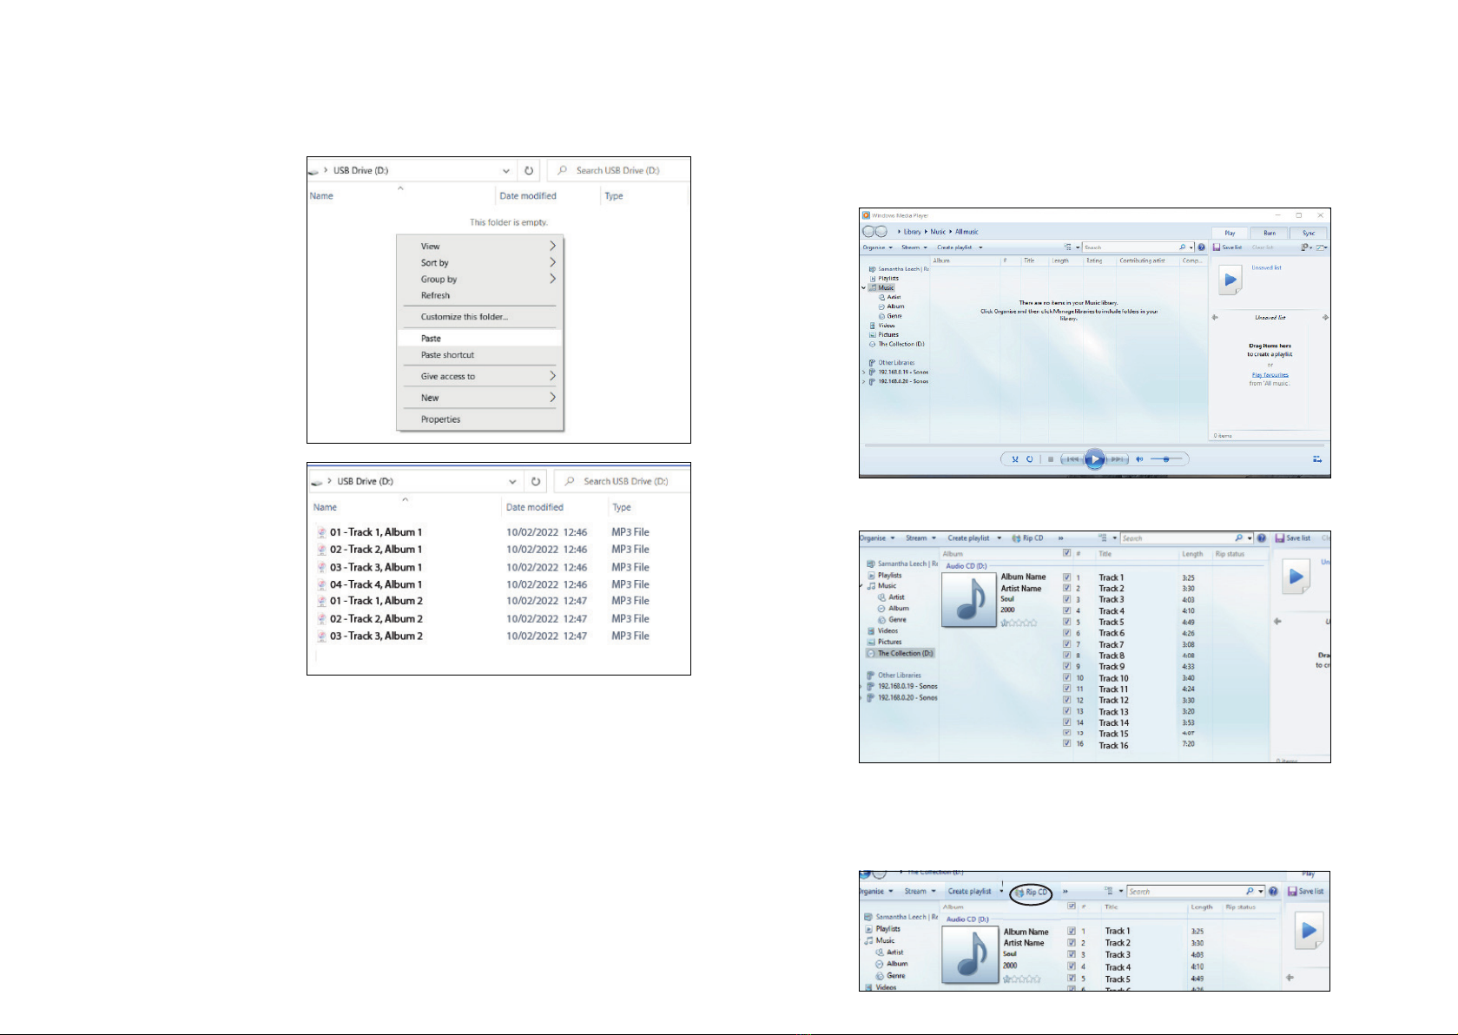The image size is (1458, 1035).
Task: Uncheck the Track 12 checkbox
Action: click(x=1066, y=700)
